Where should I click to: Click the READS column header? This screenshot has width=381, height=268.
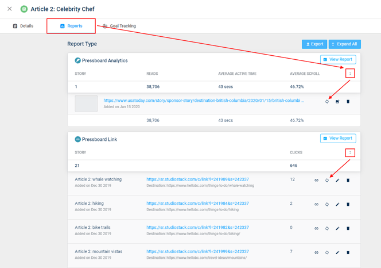coord(152,74)
